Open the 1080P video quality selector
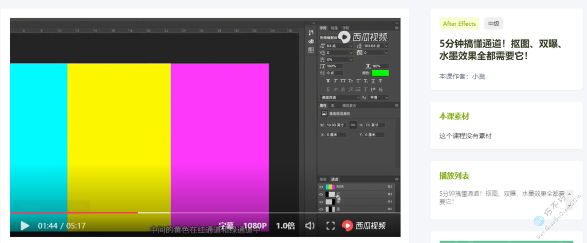The height and width of the screenshot is (243, 587). point(256,226)
